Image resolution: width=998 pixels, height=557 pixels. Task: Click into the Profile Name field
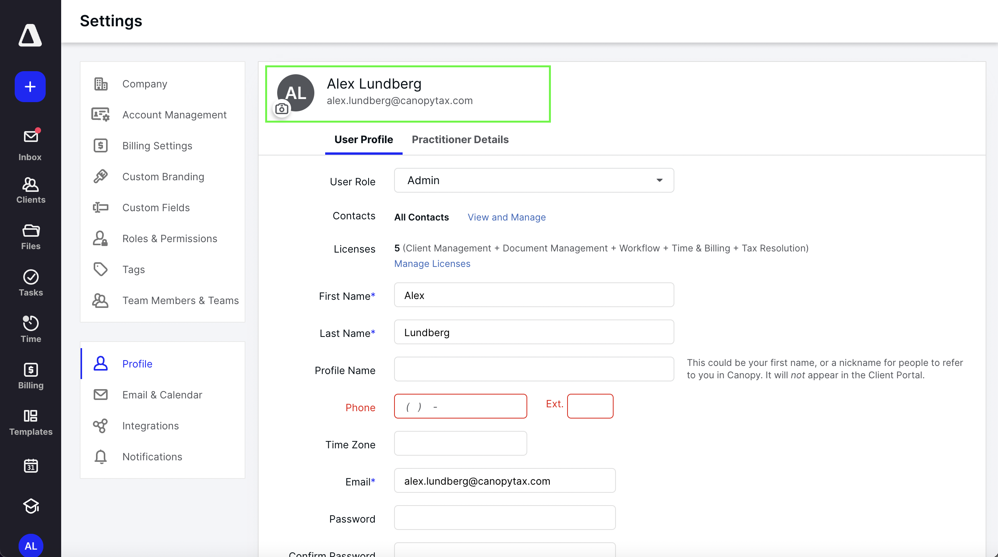pos(533,369)
